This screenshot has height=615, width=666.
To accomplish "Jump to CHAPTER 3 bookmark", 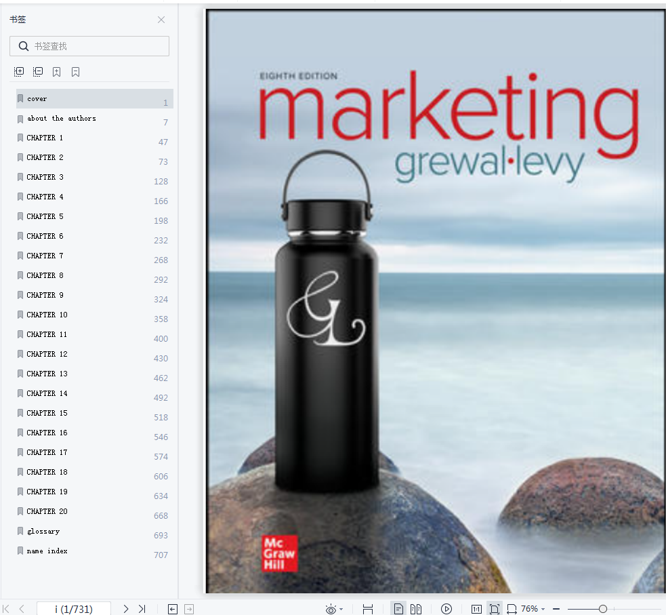I will [95, 177].
